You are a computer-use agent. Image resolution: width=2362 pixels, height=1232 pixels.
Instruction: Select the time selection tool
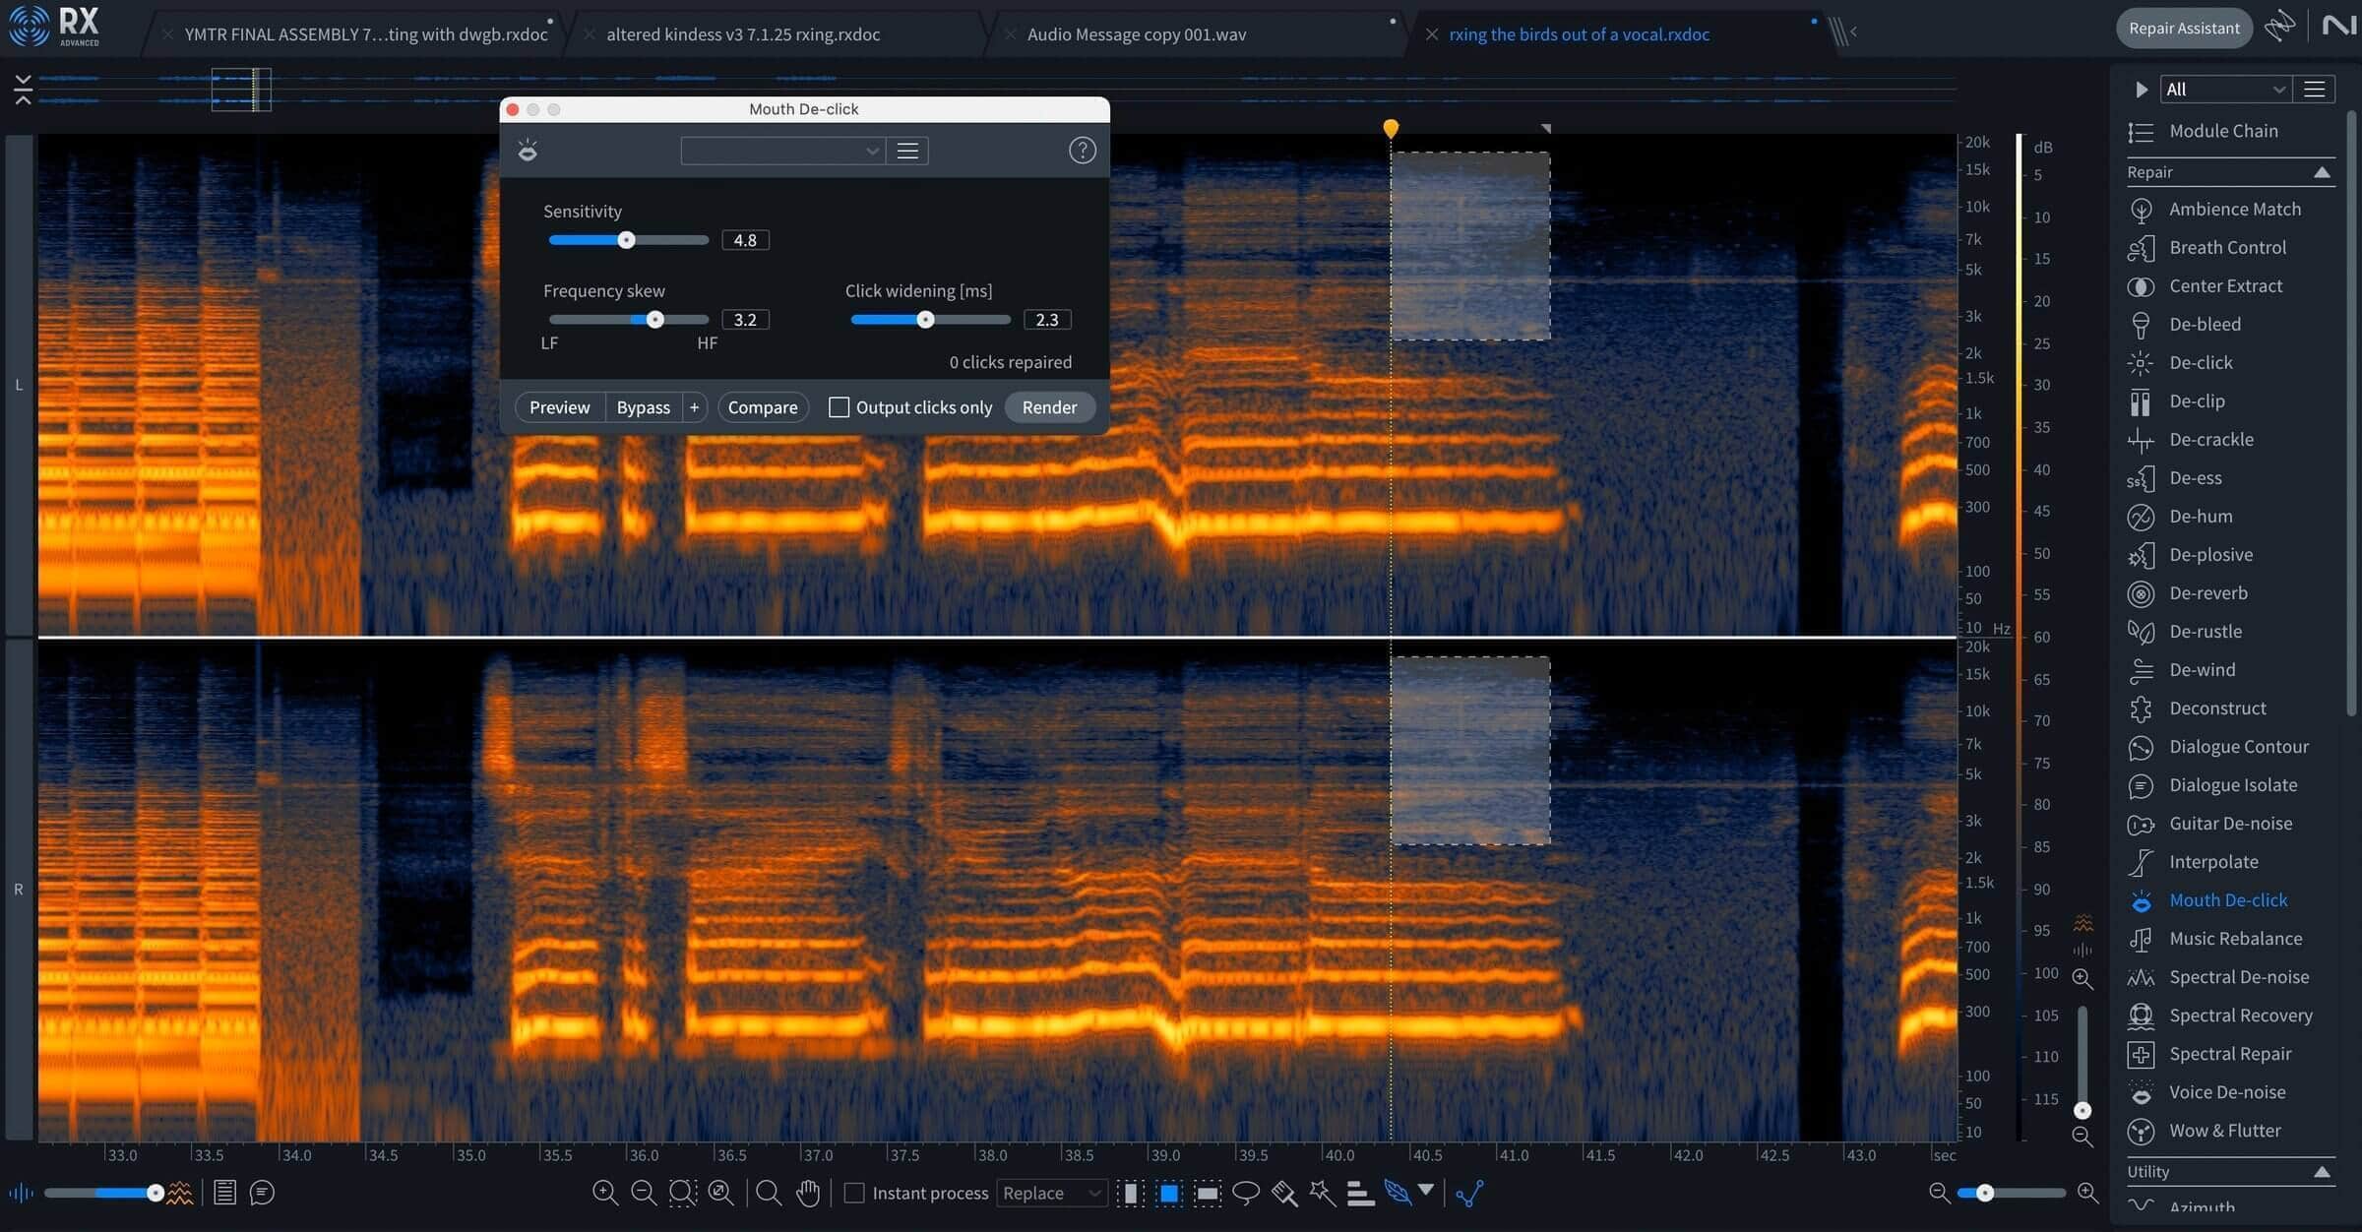(x=1131, y=1193)
